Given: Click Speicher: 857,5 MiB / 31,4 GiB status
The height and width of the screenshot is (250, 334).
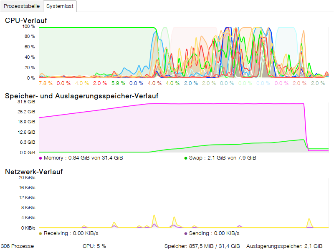Looking at the screenshot, I should point(202,246).
